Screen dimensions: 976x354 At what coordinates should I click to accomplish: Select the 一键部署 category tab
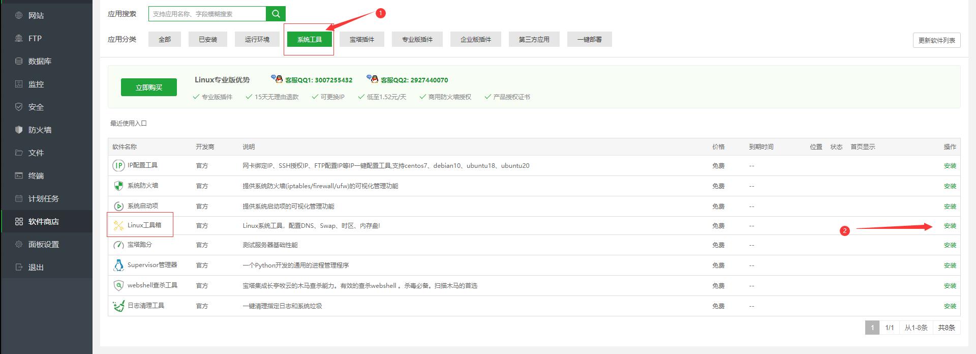[x=590, y=39]
